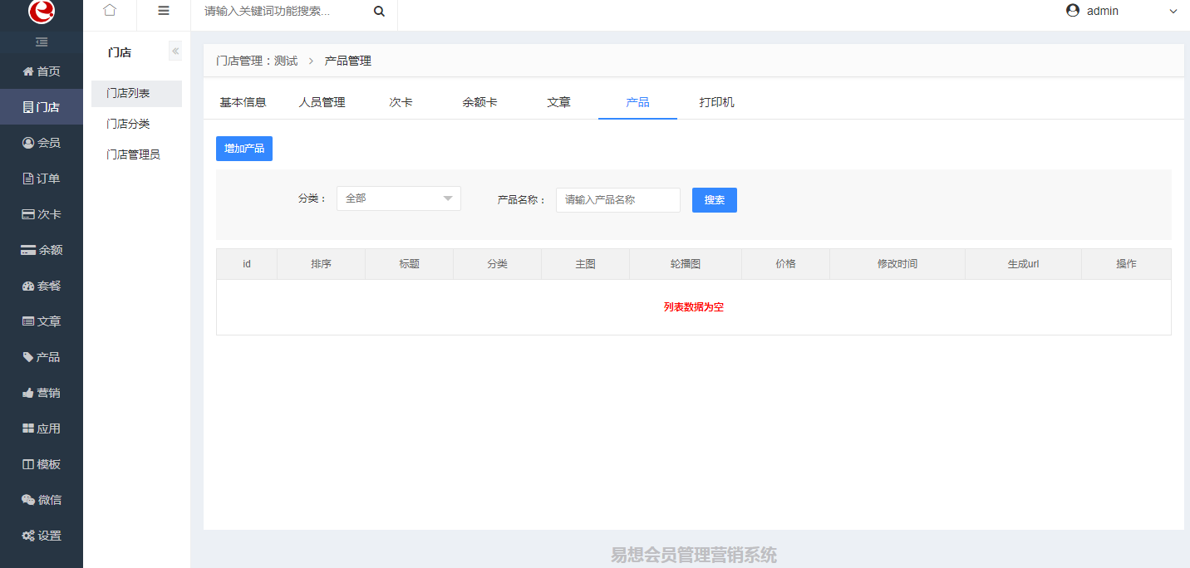This screenshot has height=568, width=1190.
Task: Click the 价格 column header
Action: coord(786,264)
